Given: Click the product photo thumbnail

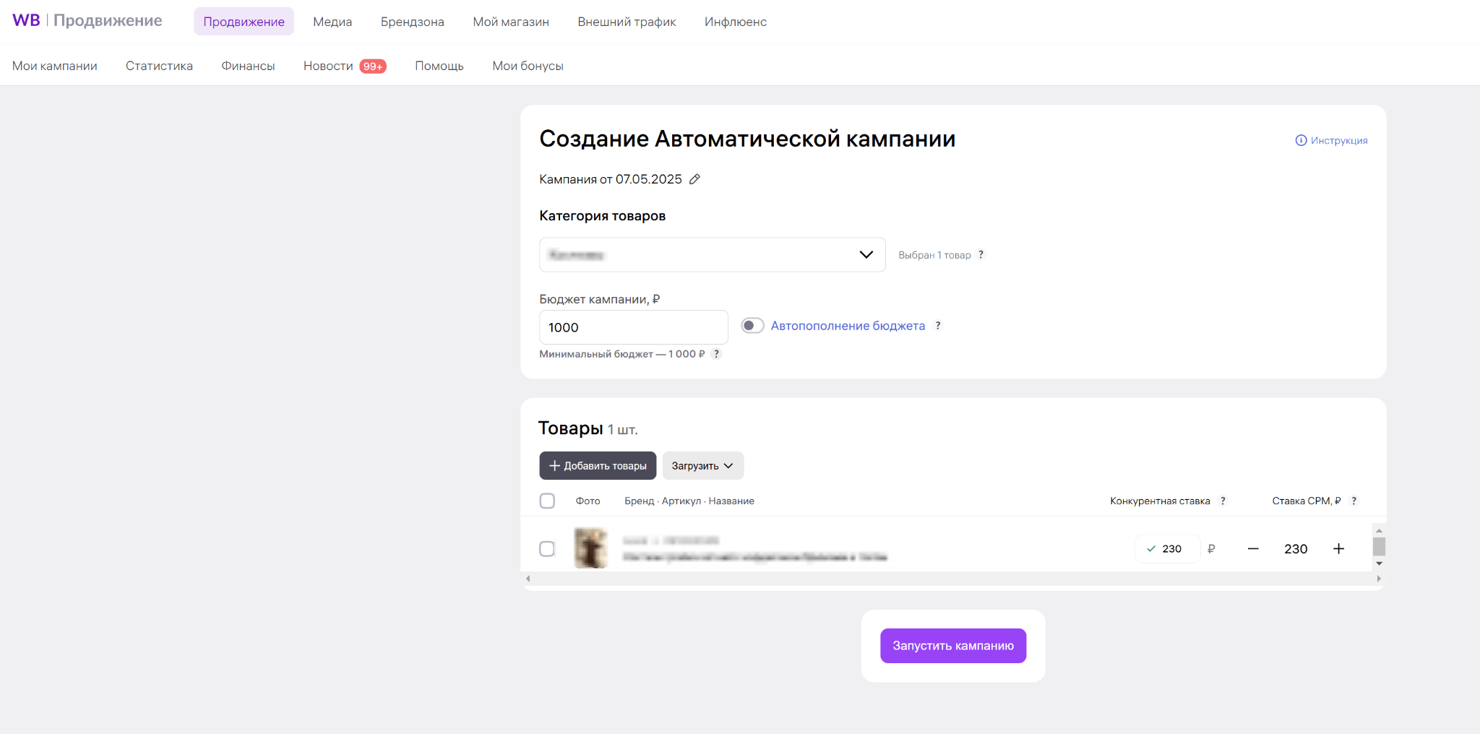Looking at the screenshot, I should [x=590, y=548].
